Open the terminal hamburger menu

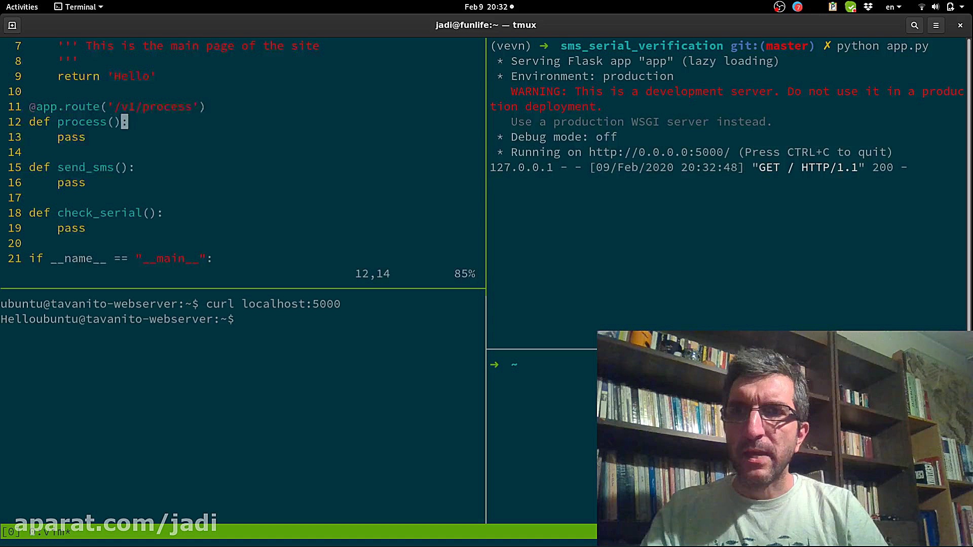tap(936, 25)
